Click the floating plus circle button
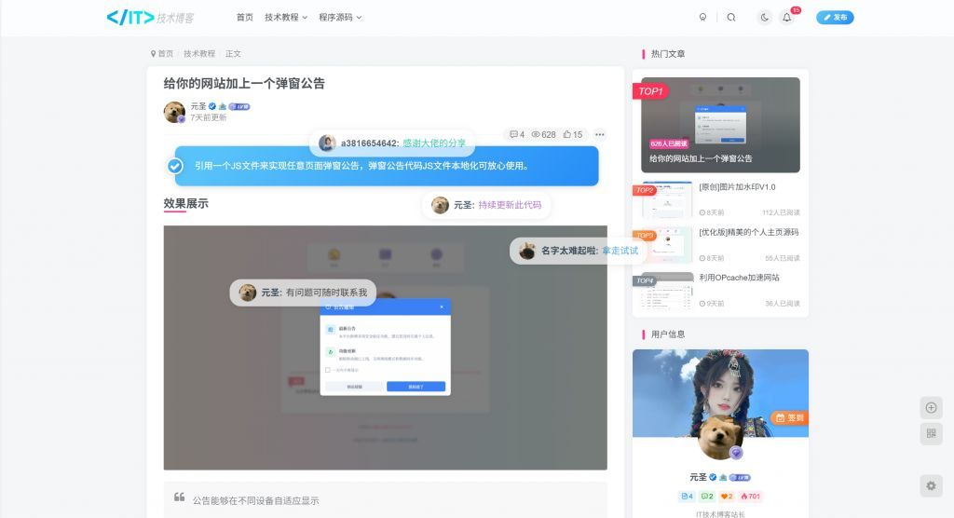This screenshot has height=518, width=954. (x=931, y=408)
